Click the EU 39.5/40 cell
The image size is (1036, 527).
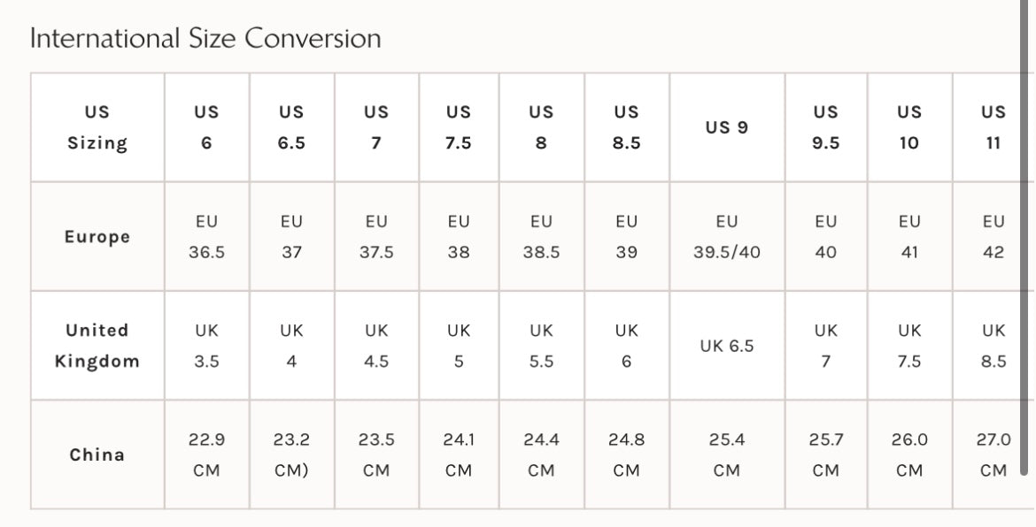click(727, 237)
